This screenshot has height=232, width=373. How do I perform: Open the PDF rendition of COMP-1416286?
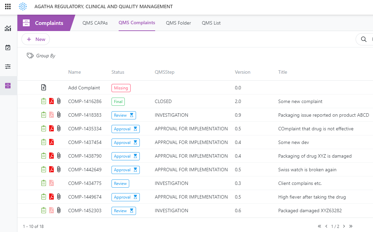51,101
